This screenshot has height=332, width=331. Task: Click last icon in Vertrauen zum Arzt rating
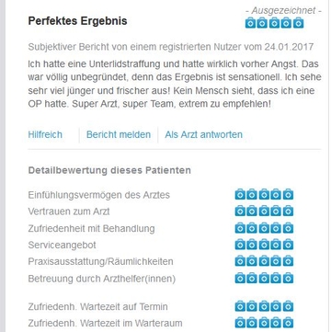click(x=288, y=212)
